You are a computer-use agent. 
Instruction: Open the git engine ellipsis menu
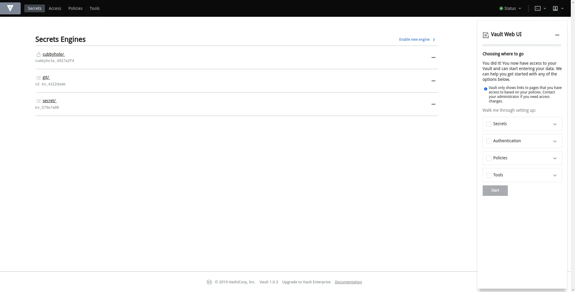tap(433, 81)
